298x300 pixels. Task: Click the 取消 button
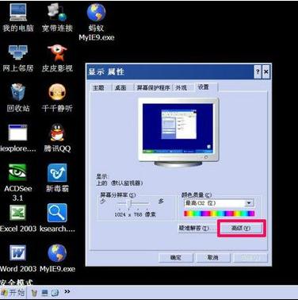click(x=213, y=257)
